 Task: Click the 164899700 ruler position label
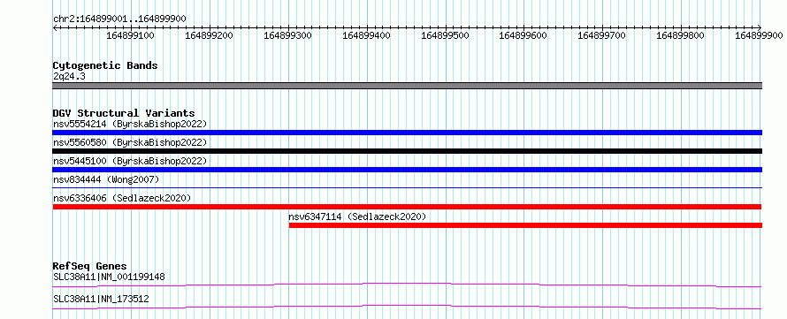point(602,35)
